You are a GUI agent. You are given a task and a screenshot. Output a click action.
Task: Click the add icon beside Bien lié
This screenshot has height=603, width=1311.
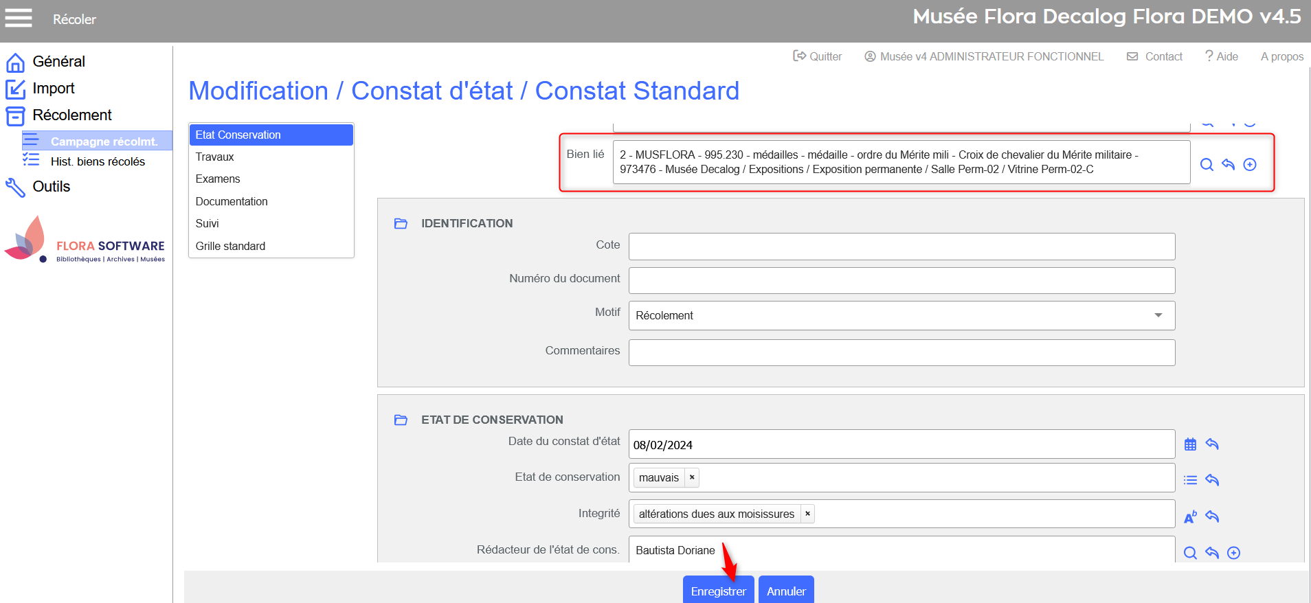[x=1250, y=165]
